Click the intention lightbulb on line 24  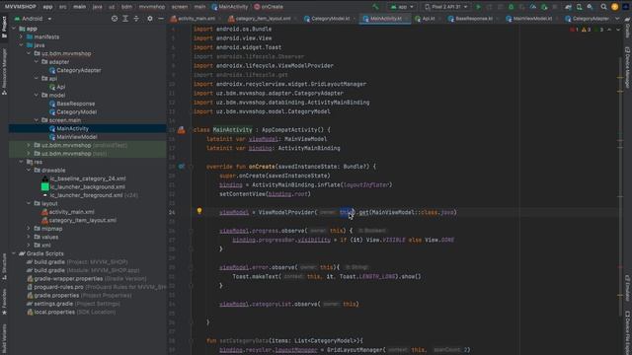coord(199,210)
